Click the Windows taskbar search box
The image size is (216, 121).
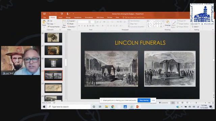(69, 107)
